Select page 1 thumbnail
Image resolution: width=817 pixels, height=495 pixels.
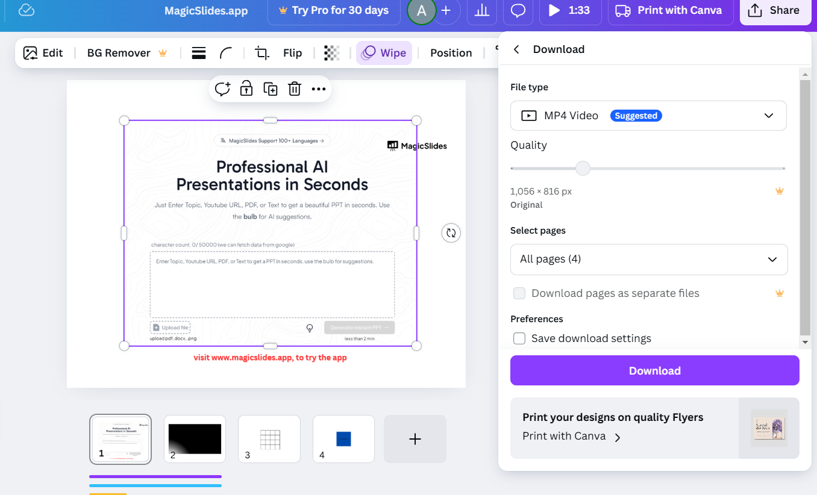pyautogui.click(x=121, y=439)
